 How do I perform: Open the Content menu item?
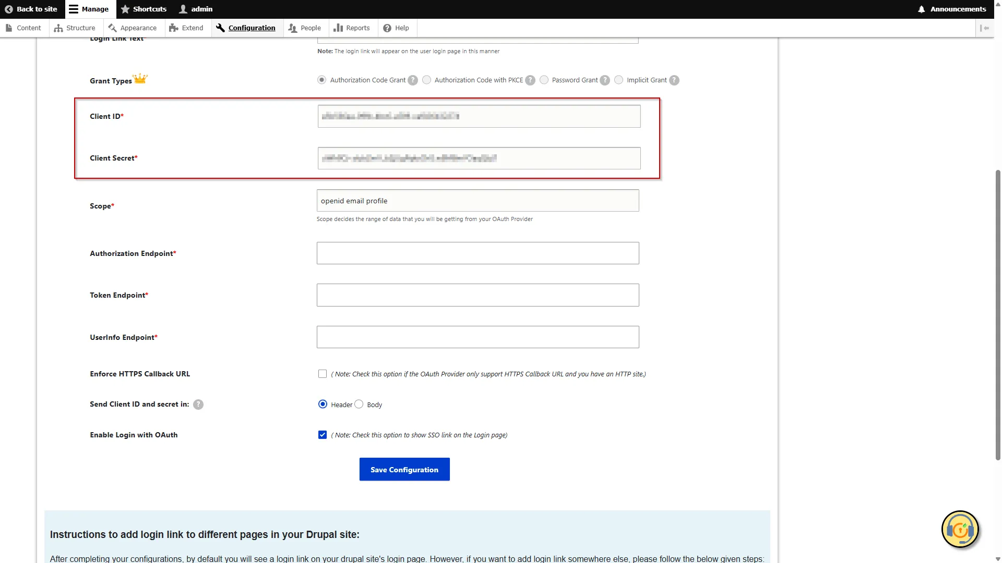tap(23, 28)
